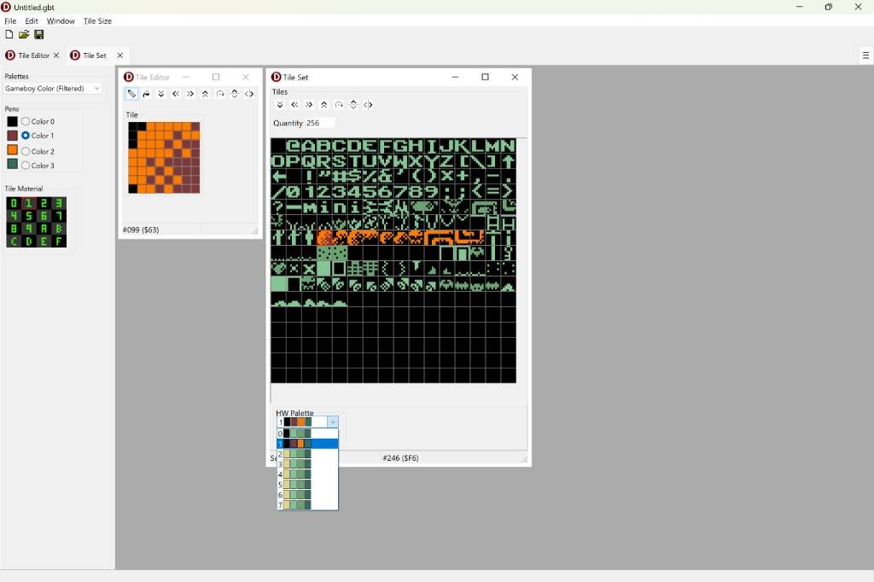Click the Tile Editor window title bar
The width and height of the screenshot is (874, 582).
point(190,77)
